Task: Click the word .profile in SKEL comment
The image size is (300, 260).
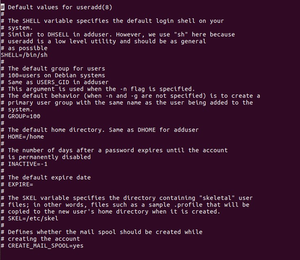Action: coord(188,205)
